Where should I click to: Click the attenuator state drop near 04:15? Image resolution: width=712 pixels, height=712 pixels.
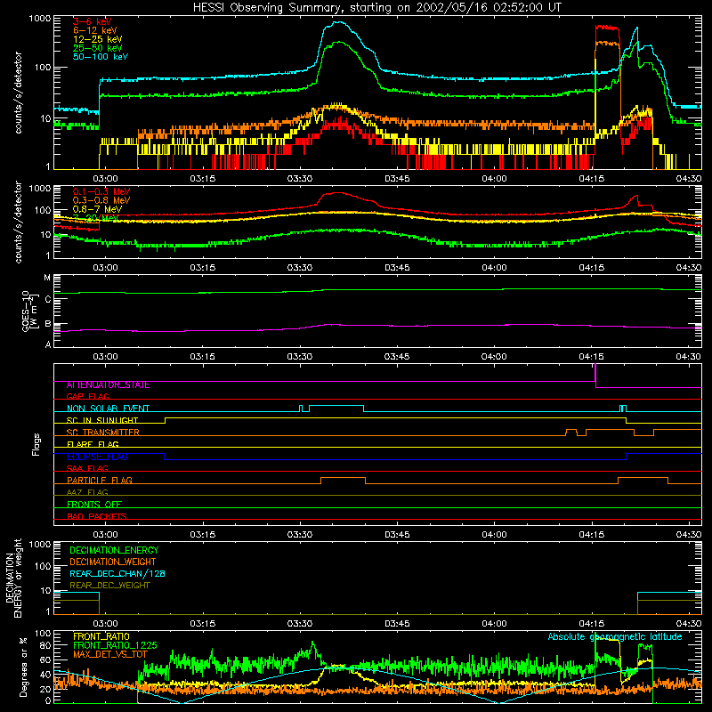coord(595,376)
